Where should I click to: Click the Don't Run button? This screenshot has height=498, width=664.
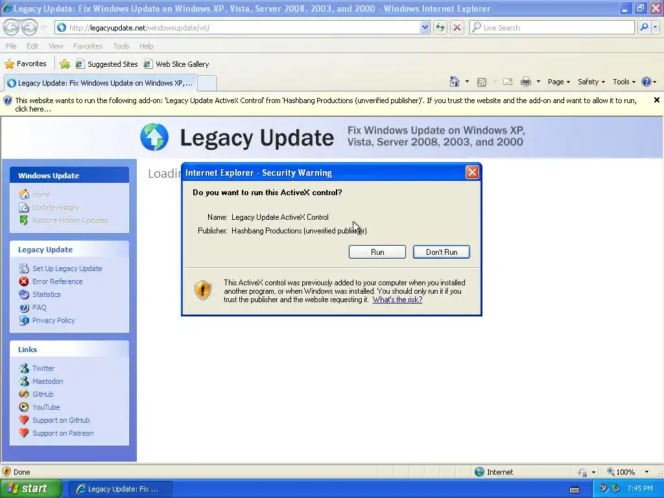click(x=441, y=252)
